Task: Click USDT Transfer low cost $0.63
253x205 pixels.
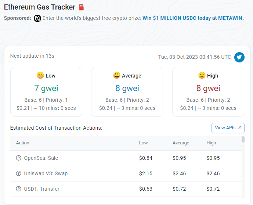Action: pos(146,189)
